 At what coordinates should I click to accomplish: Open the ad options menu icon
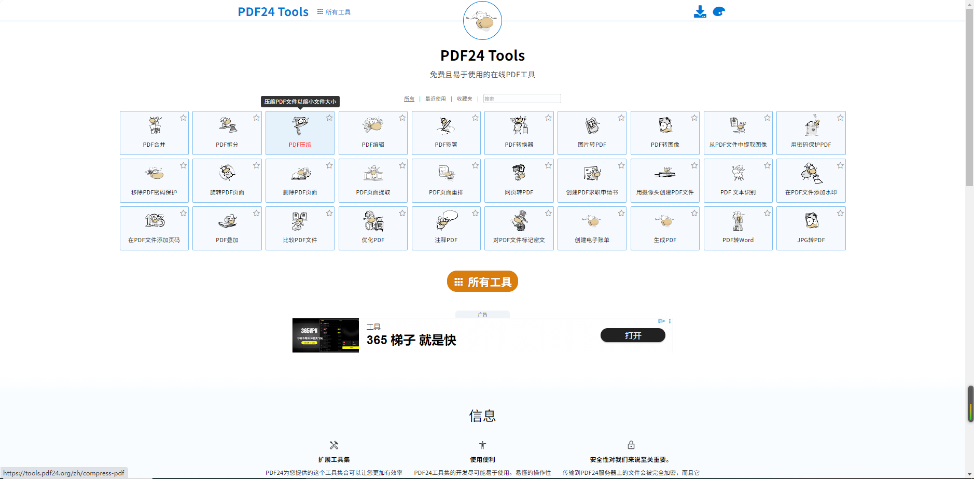click(670, 321)
